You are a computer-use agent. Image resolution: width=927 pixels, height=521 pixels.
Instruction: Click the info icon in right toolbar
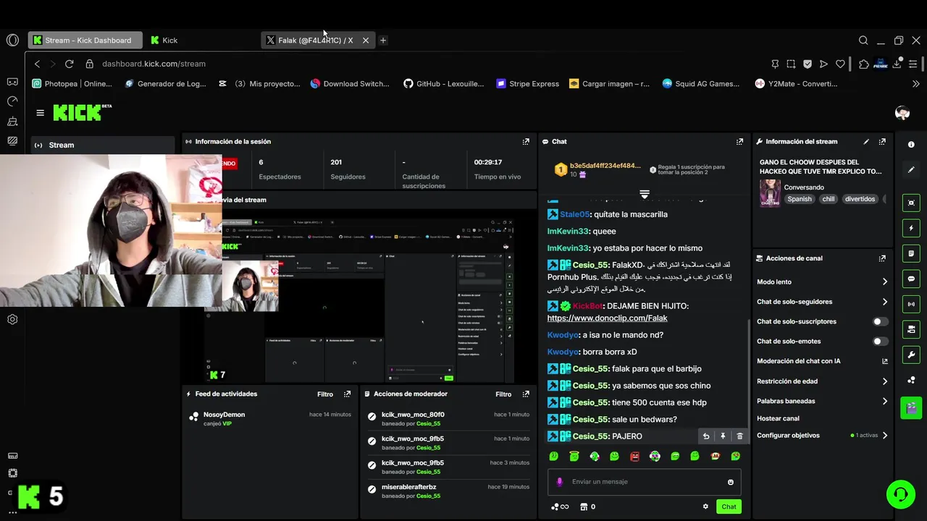(911, 145)
